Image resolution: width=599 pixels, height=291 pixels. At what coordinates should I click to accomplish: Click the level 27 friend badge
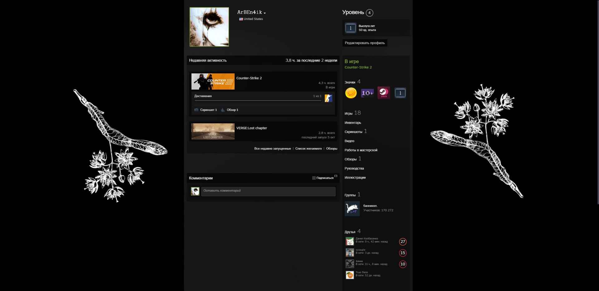[x=403, y=242]
